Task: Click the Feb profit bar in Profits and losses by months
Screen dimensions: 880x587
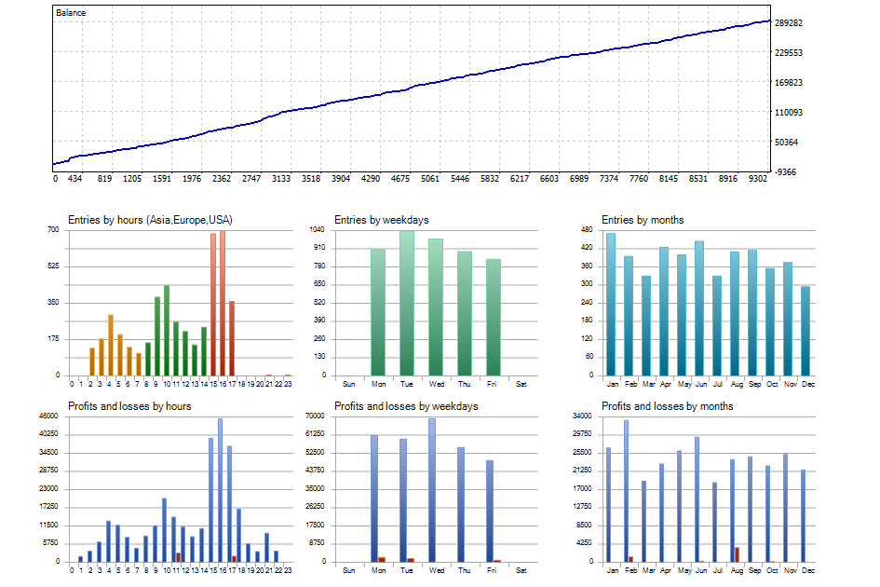Action: pos(627,491)
